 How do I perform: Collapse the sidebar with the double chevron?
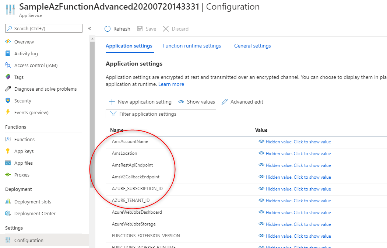tap(89, 28)
